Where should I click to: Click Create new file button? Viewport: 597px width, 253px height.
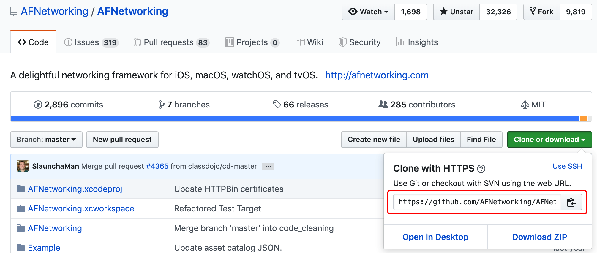tap(374, 140)
